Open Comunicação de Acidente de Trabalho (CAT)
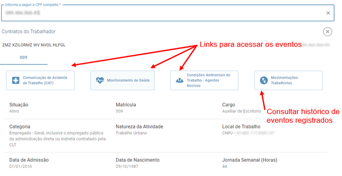 (x=40, y=80)
